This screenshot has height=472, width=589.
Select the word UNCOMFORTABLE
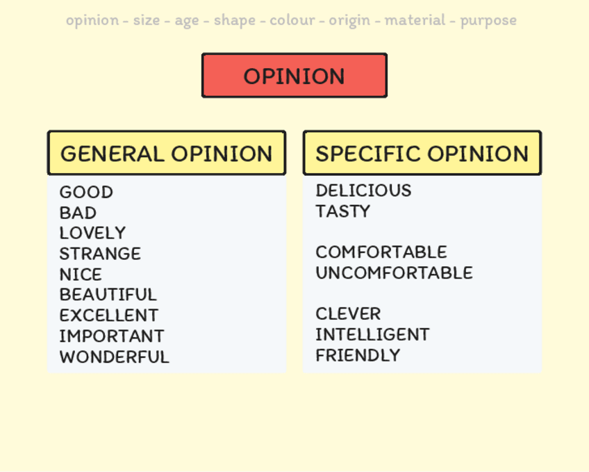tap(394, 272)
